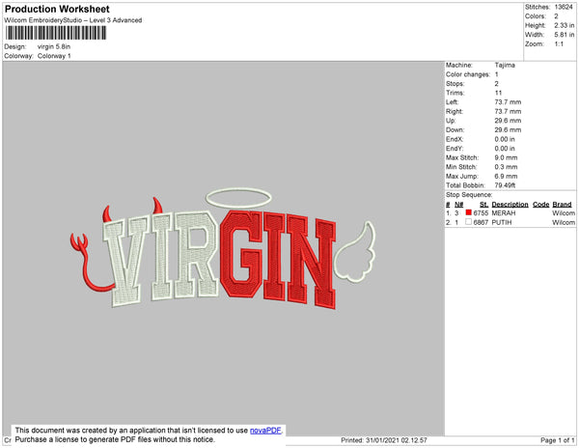Select thread code '6867'
Viewport: 579px width, 448px height.
[x=481, y=222]
